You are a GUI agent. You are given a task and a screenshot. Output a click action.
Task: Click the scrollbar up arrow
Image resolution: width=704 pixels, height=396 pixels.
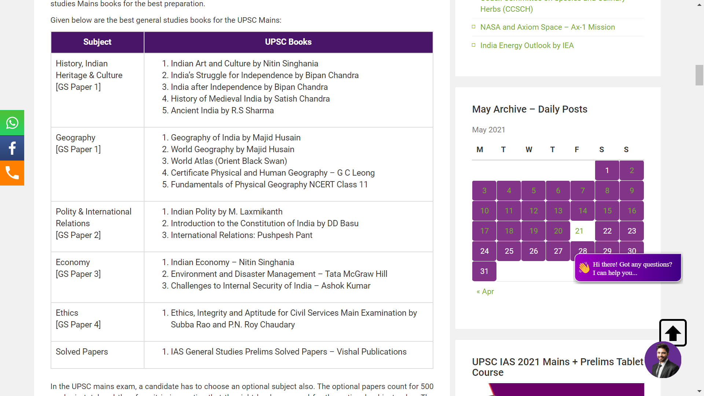tap(700, 5)
